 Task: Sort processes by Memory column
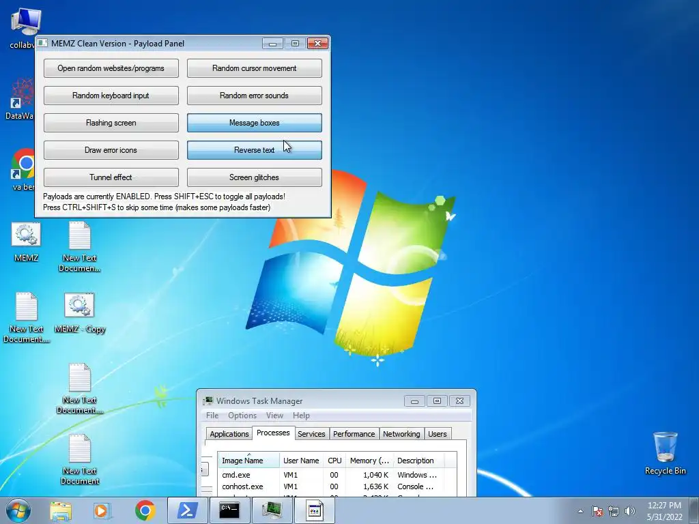pos(369,461)
